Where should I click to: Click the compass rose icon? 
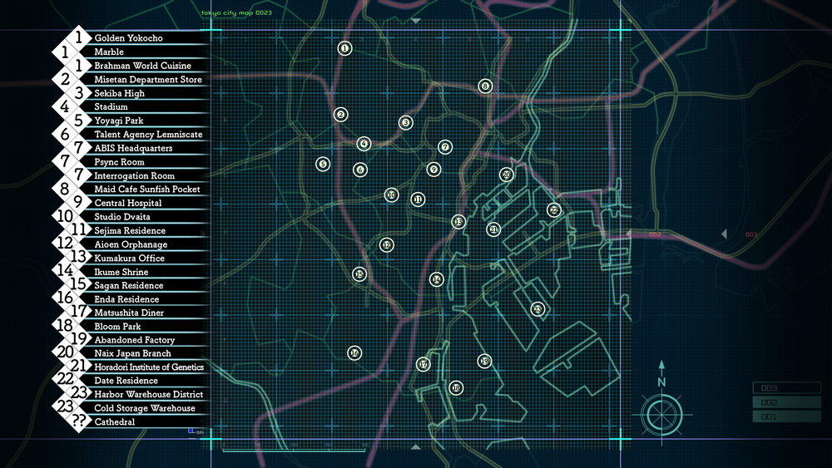pyautogui.click(x=661, y=415)
